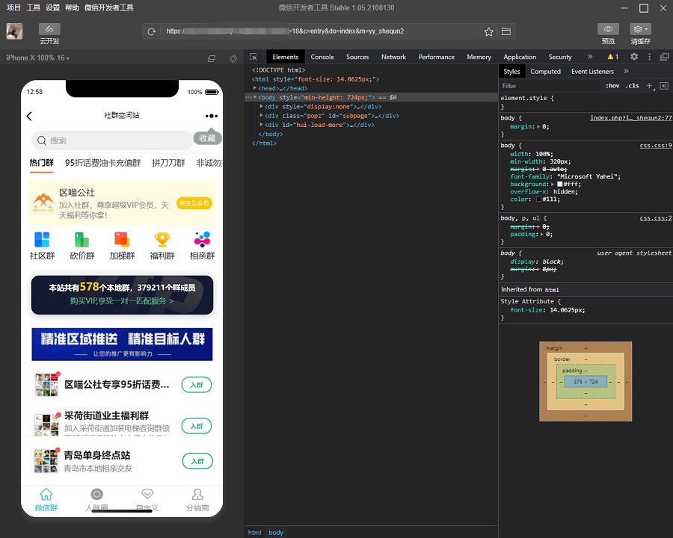Open the iPhone X 100% 16 device dropdown
This screenshot has width=673, height=538.
tap(38, 58)
